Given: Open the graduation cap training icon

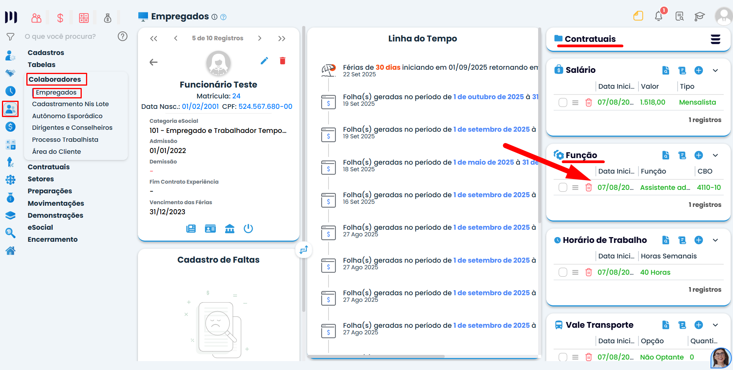Looking at the screenshot, I should click(699, 16).
